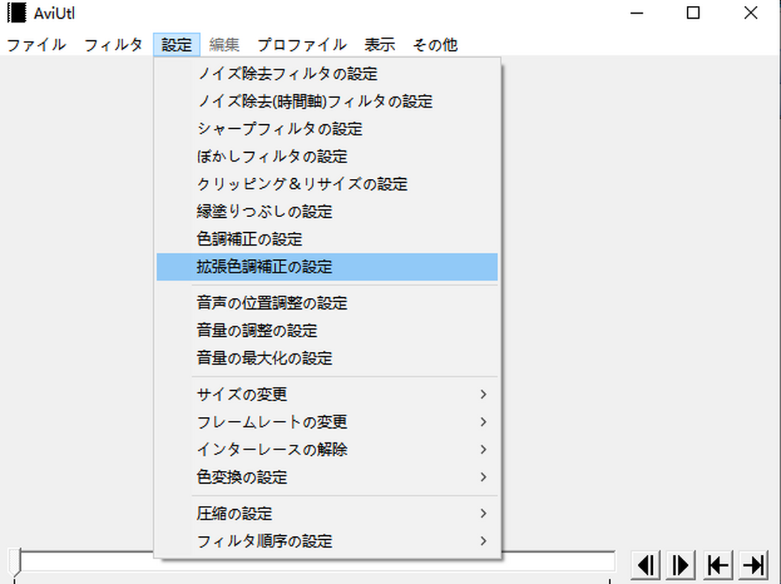Close the open 設定 menu
Screen dimensions: 781x584
click(x=177, y=45)
